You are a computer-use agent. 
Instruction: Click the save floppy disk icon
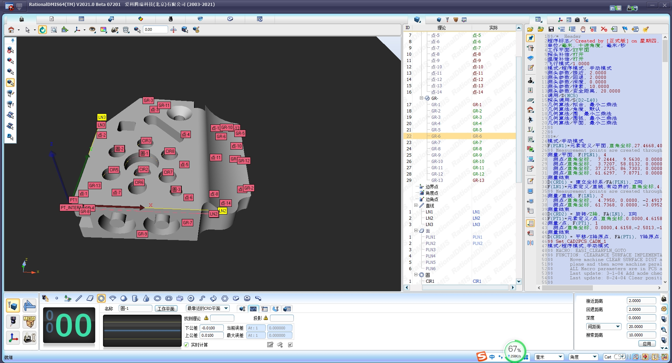coord(551,29)
